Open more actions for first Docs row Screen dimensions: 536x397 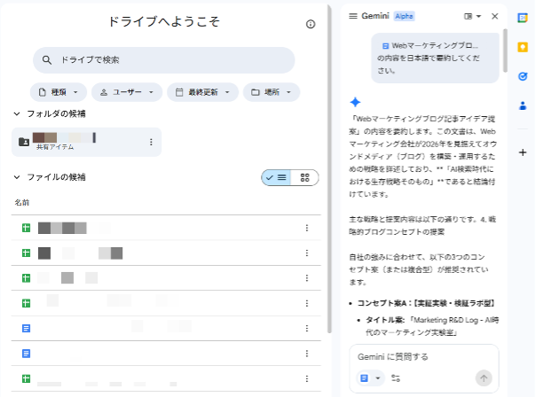pyautogui.click(x=307, y=329)
